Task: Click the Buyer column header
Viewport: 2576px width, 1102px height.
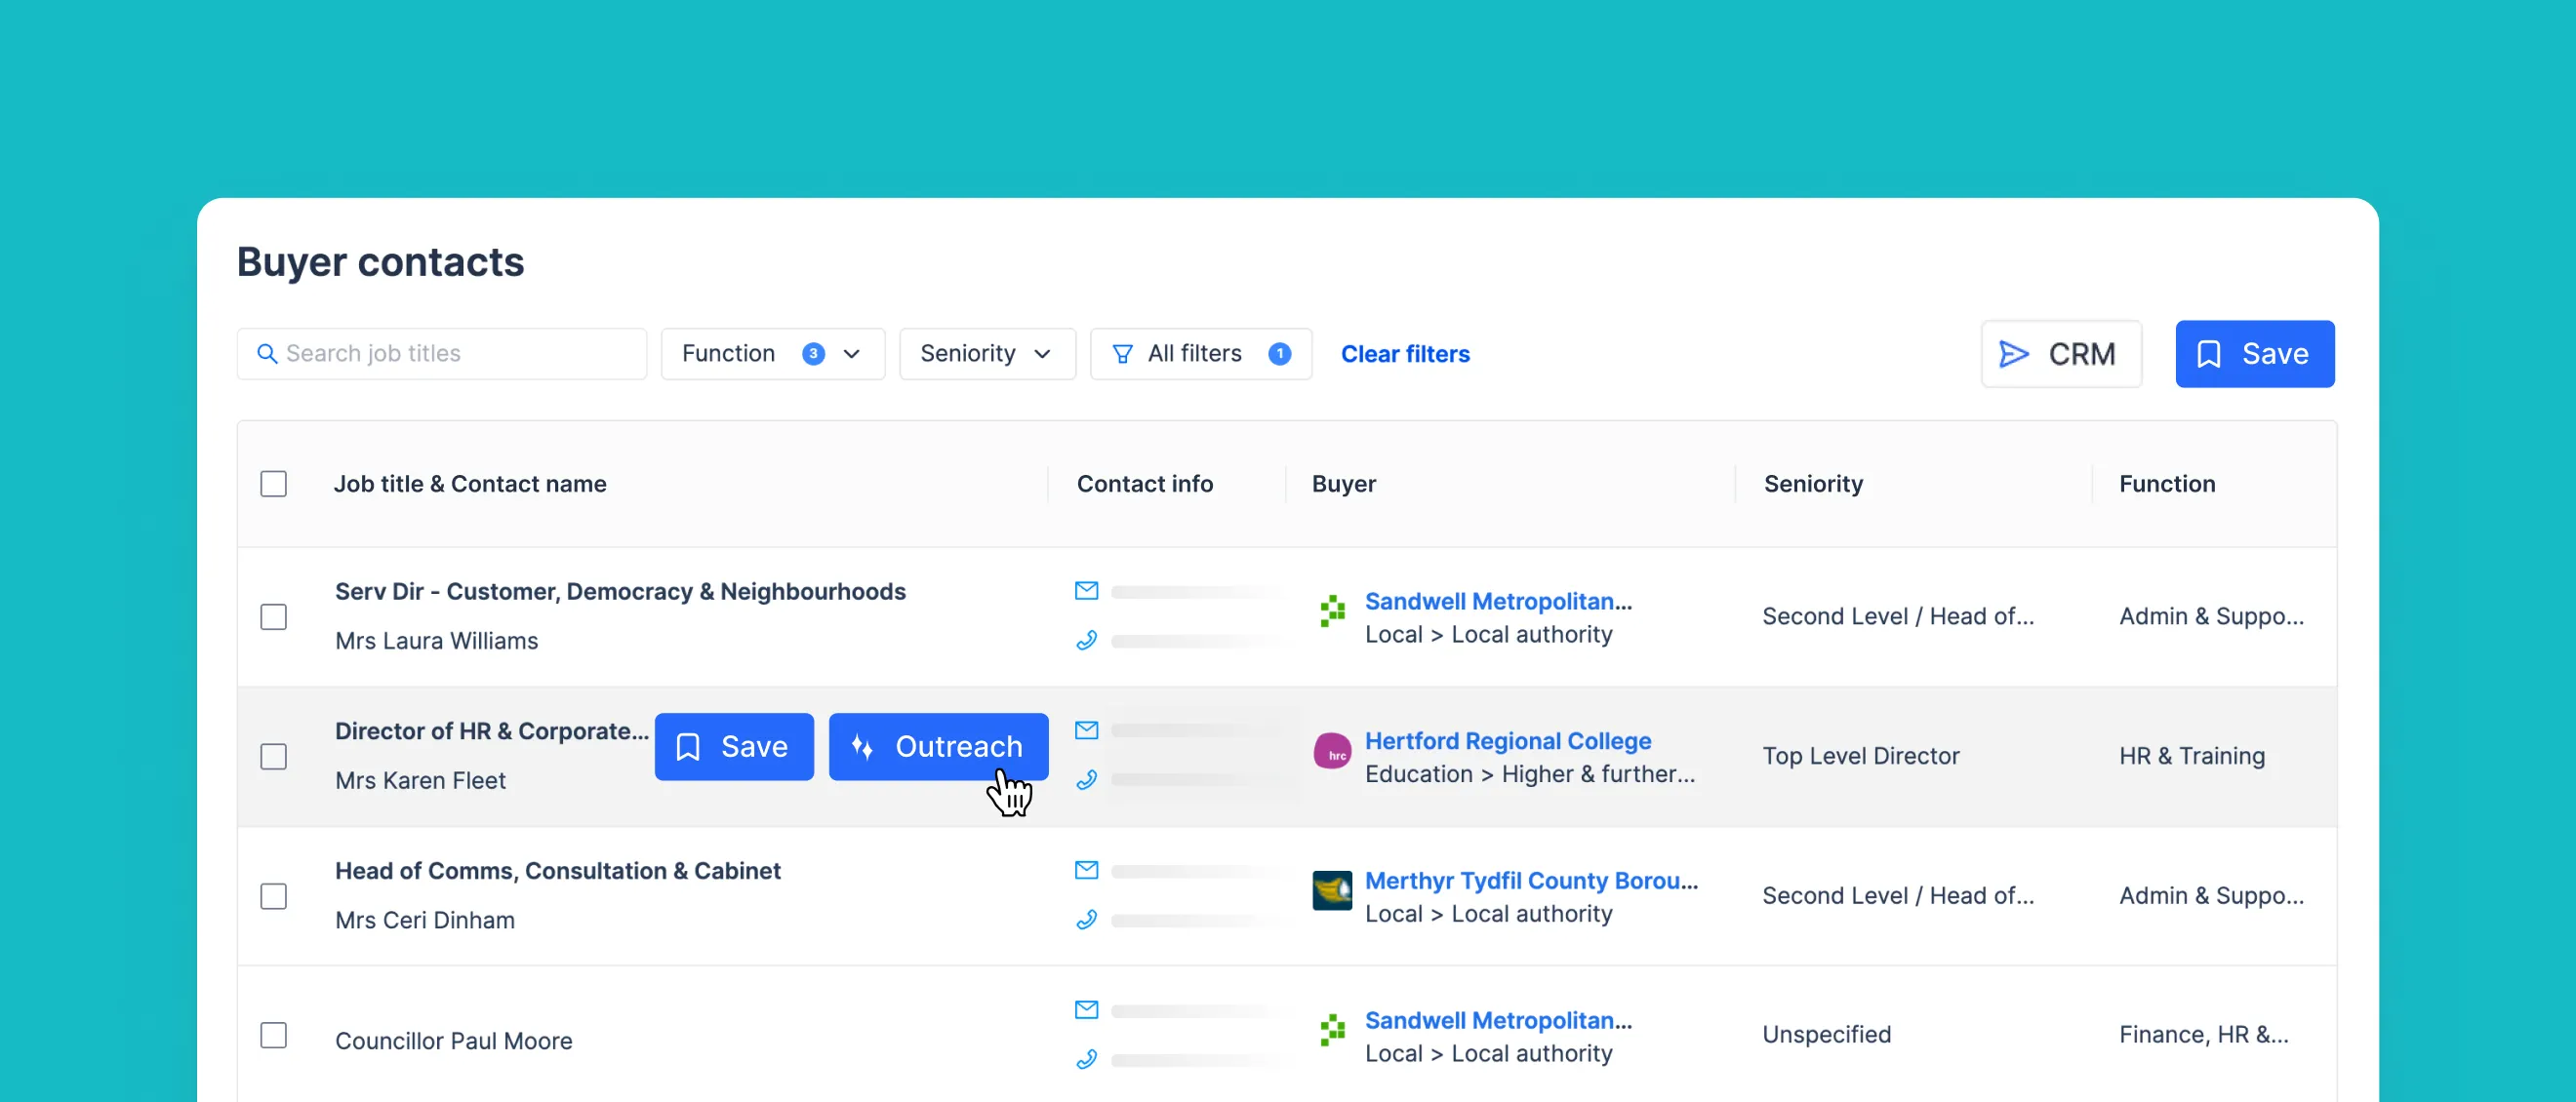Action: coord(1343,485)
